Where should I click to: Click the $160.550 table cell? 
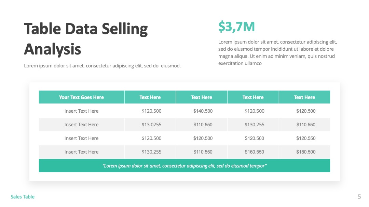click(x=255, y=152)
